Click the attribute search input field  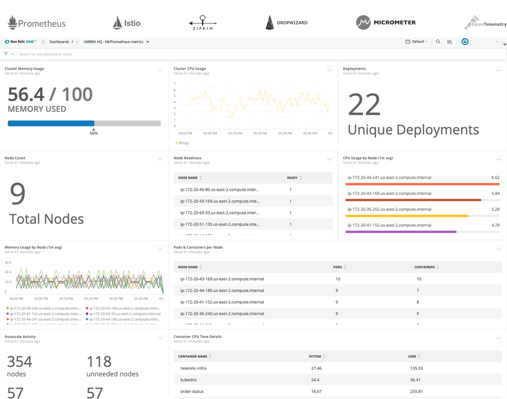pyautogui.click(x=261, y=54)
